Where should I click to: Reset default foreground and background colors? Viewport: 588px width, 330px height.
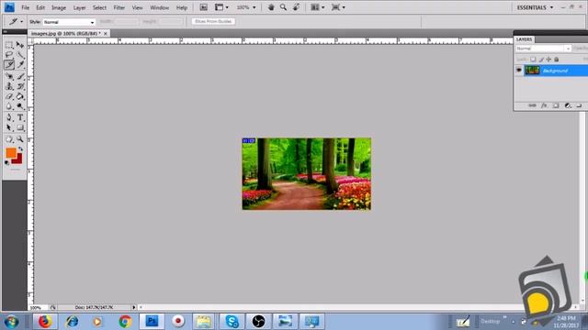click(x=6, y=162)
